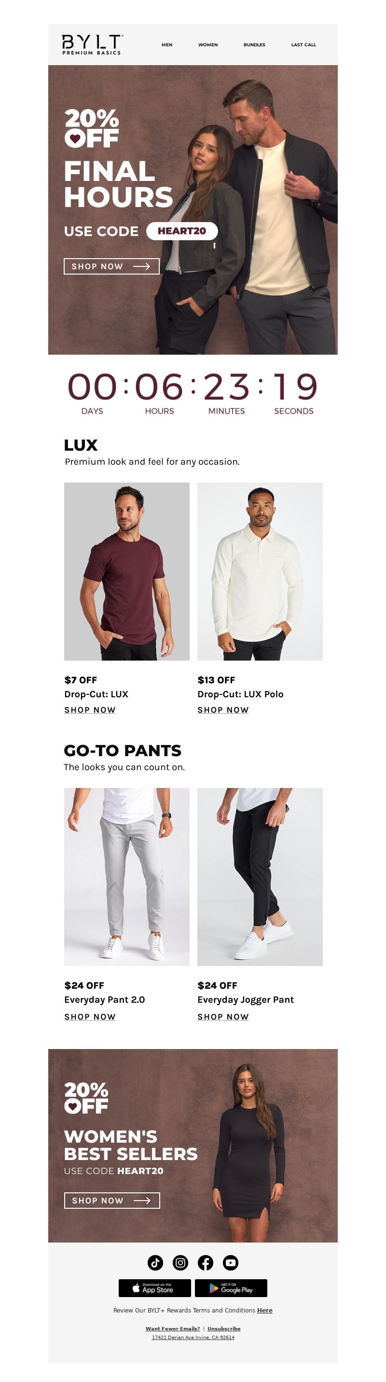The image size is (386, 1382).
Task: Click the HEART20 promo code pill
Action: [182, 231]
